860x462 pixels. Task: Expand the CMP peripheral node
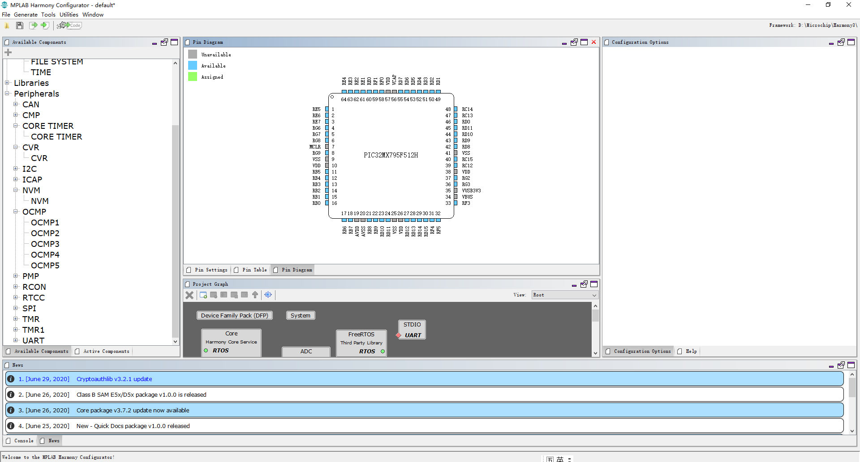16,115
